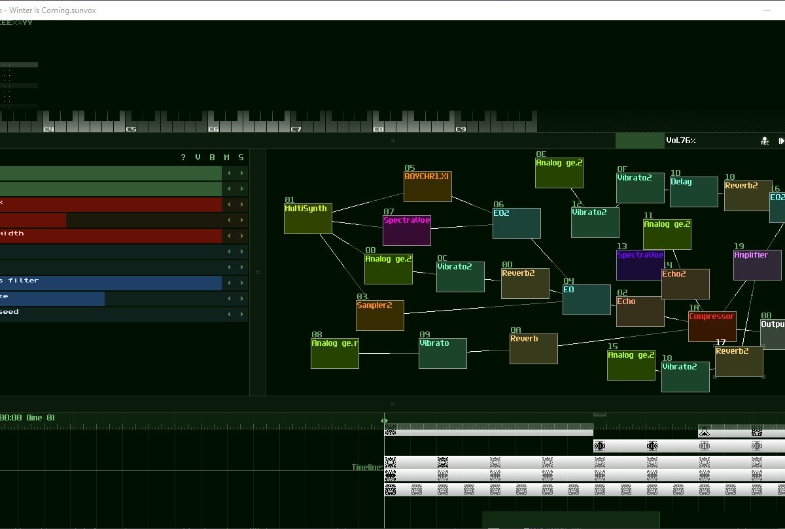Click the C6 key on piano keyboard
The width and height of the screenshot is (785, 529).
coord(213,124)
